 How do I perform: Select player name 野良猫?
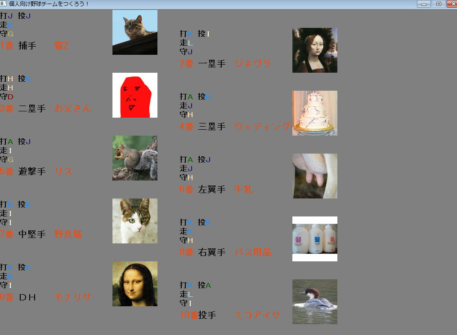coord(68,234)
